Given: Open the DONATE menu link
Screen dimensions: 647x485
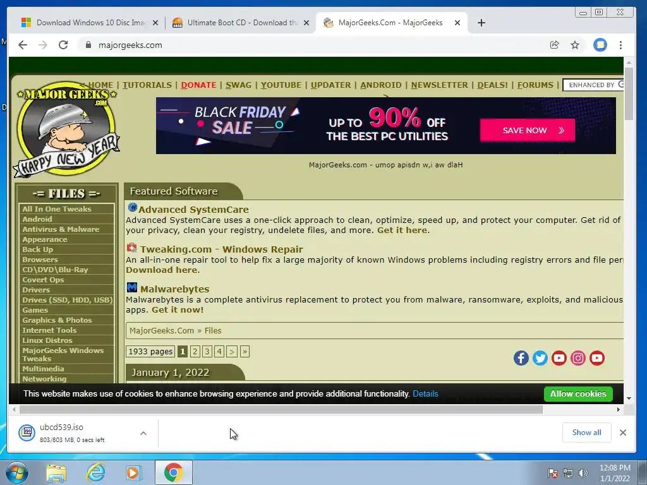Looking at the screenshot, I should click(198, 85).
